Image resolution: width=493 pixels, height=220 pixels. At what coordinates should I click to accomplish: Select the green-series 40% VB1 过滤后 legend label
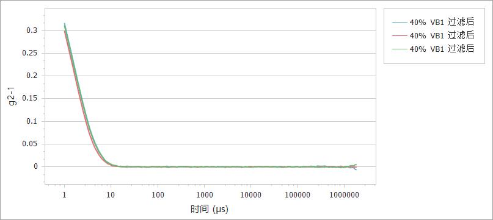[x=442, y=49]
